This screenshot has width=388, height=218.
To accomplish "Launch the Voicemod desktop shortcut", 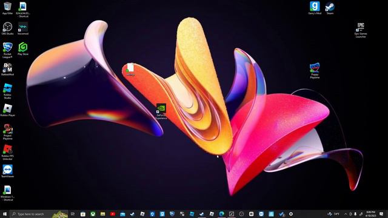I will [23, 28].
